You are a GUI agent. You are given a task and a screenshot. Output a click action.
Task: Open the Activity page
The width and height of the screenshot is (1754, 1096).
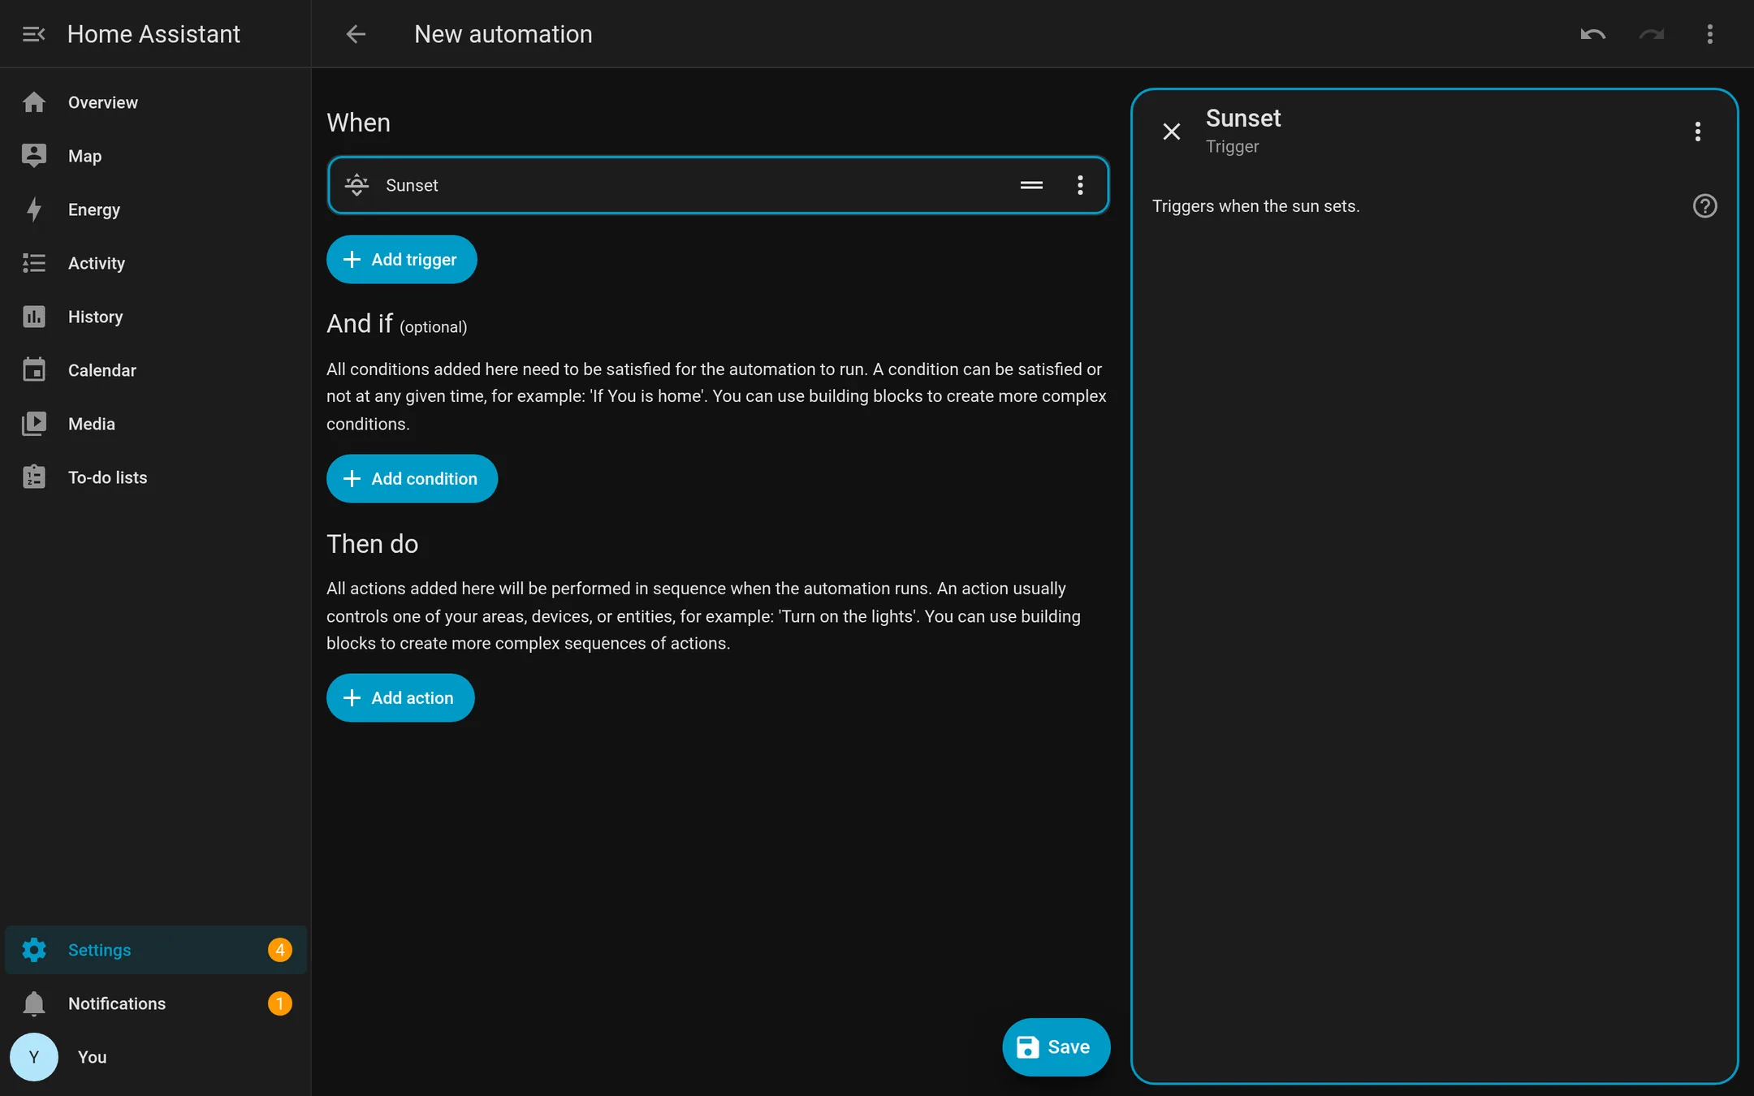[x=154, y=263]
